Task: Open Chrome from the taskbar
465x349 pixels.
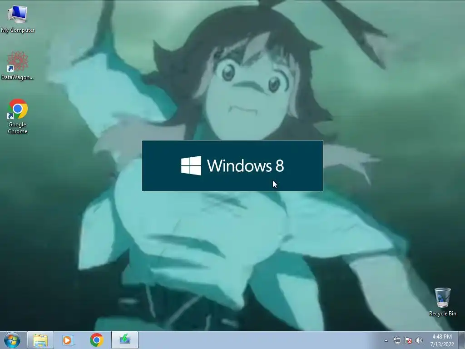Action: point(96,340)
